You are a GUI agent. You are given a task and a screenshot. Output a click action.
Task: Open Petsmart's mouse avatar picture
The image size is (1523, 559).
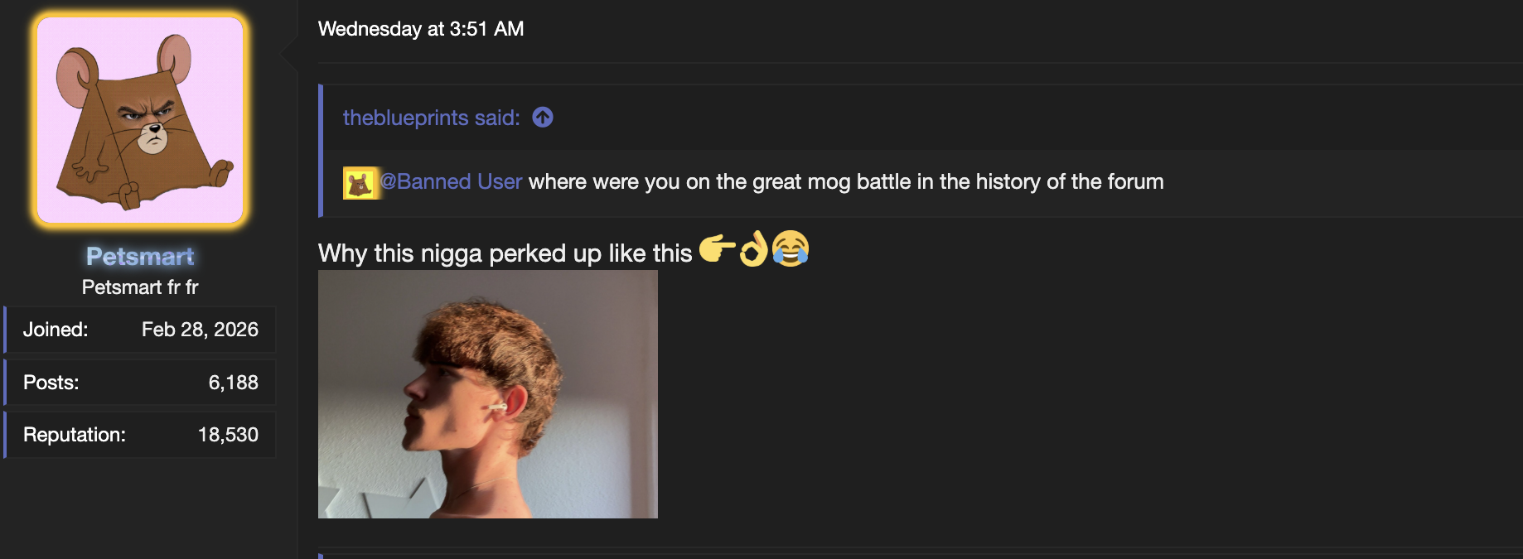(140, 120)
